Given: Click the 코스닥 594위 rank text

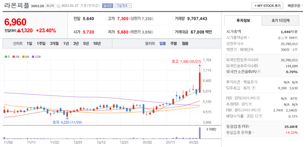Looking at the screenshot, I should point(287,38).
